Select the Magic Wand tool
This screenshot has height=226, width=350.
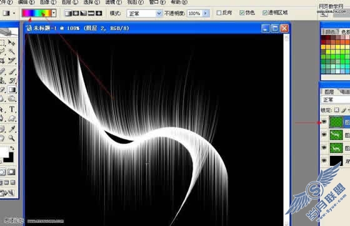12,51
